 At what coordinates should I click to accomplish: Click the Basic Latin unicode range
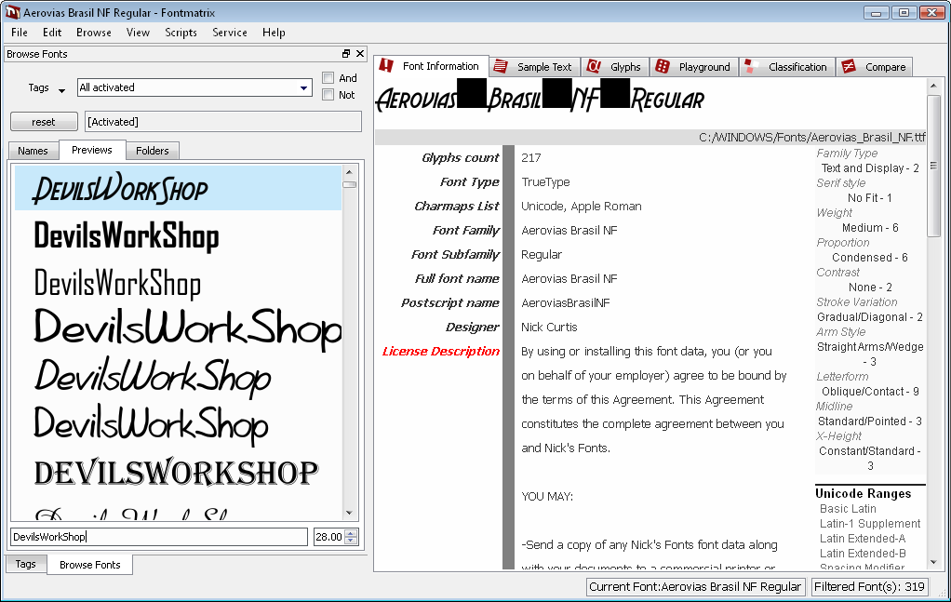click(848, 509)
